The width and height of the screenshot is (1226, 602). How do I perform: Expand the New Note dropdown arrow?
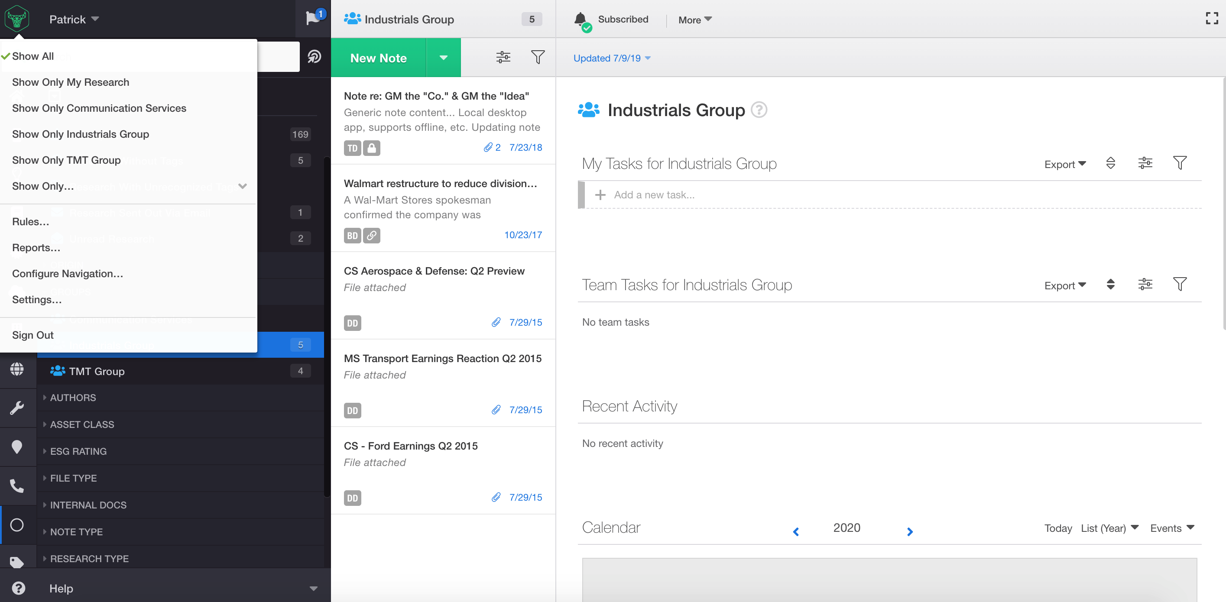click(x=443, y=58)
